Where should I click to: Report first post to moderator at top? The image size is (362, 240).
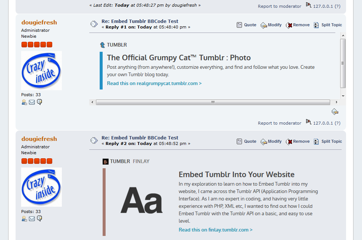[x=279, y=6]
